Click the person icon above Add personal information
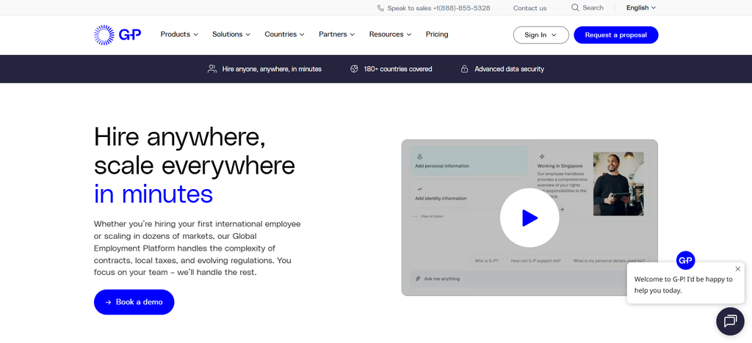This screenshot has width=752, height=343. click(x=419, y=156)
